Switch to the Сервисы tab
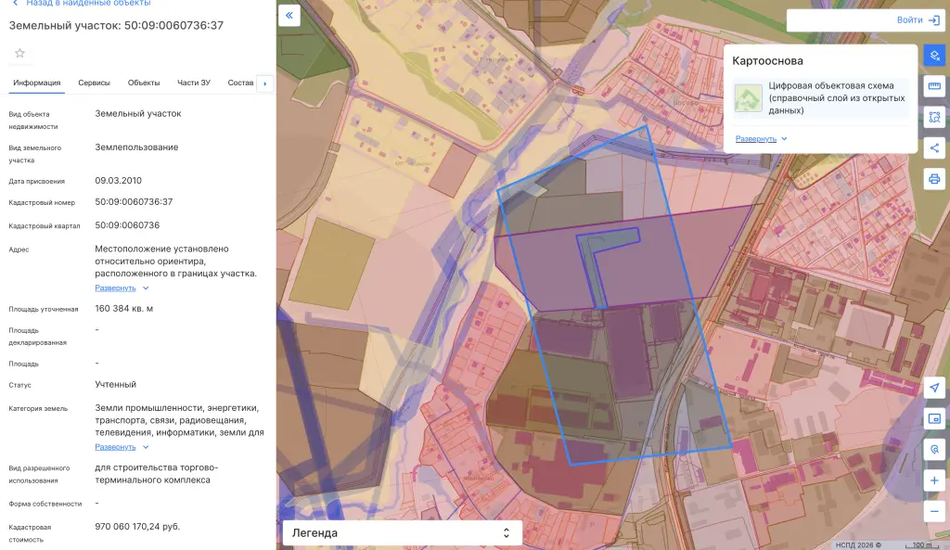The image size is (950, 550). coord(94,83)
